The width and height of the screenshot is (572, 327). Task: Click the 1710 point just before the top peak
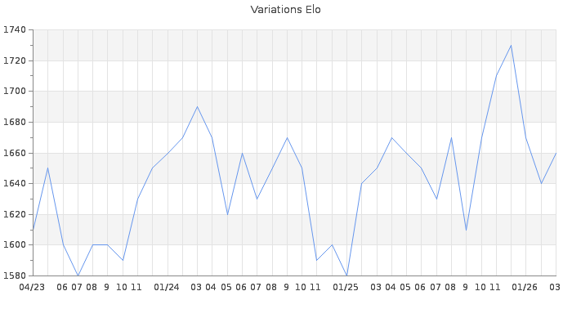[496, 76]
